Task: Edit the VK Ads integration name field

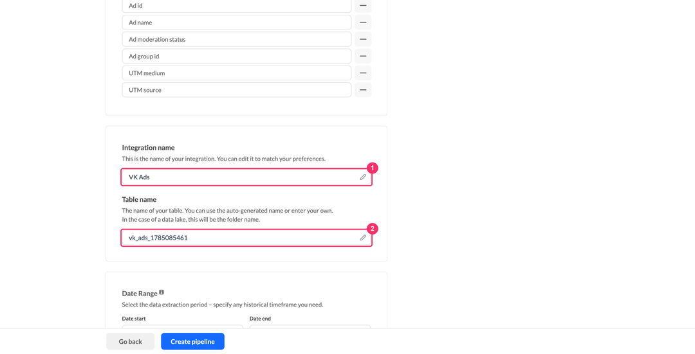Action: coord(246,177)
